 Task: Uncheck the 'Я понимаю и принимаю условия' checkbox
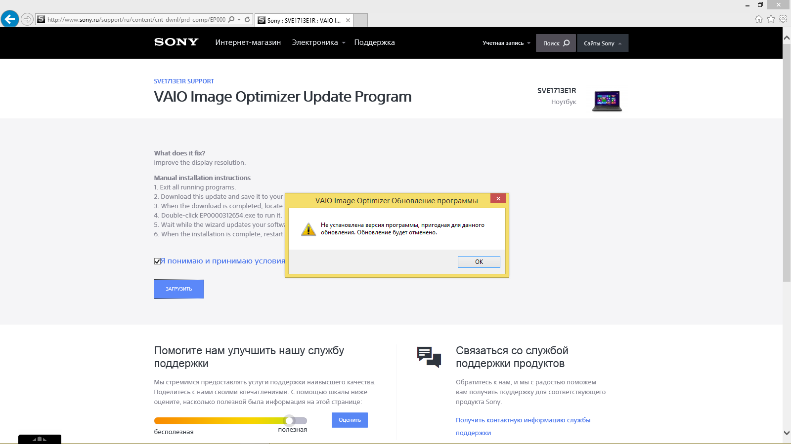(157, 261)
